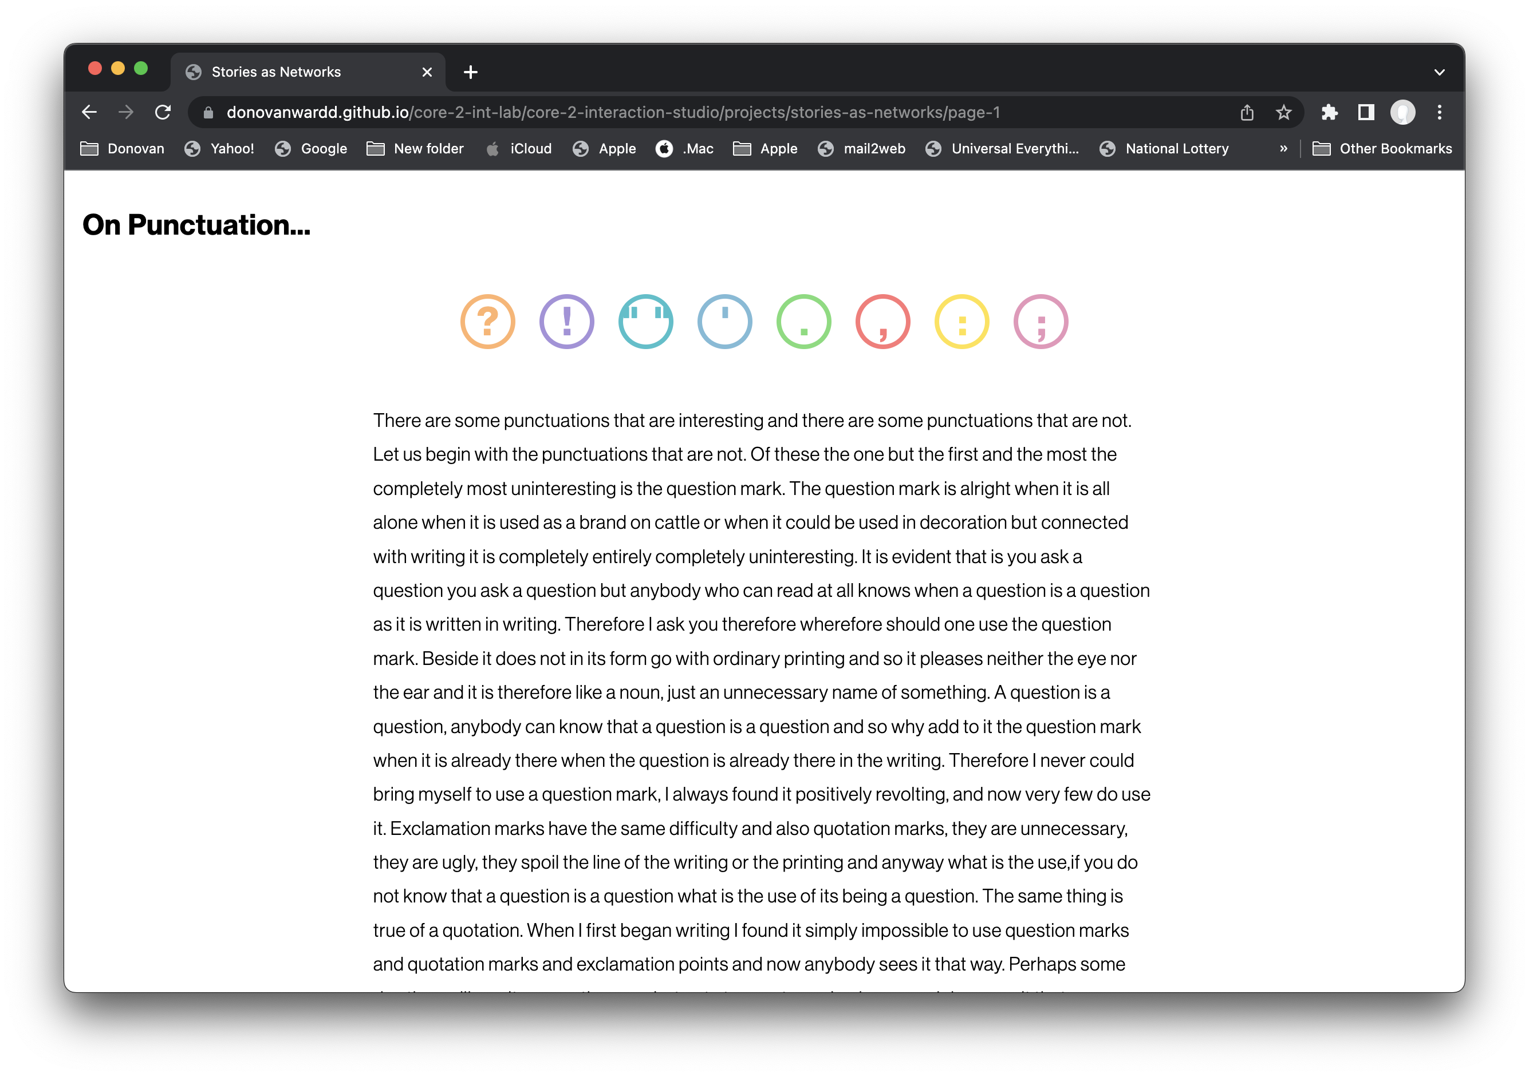
Task: Click the red comma circle icon
Action: click(882, 322)
